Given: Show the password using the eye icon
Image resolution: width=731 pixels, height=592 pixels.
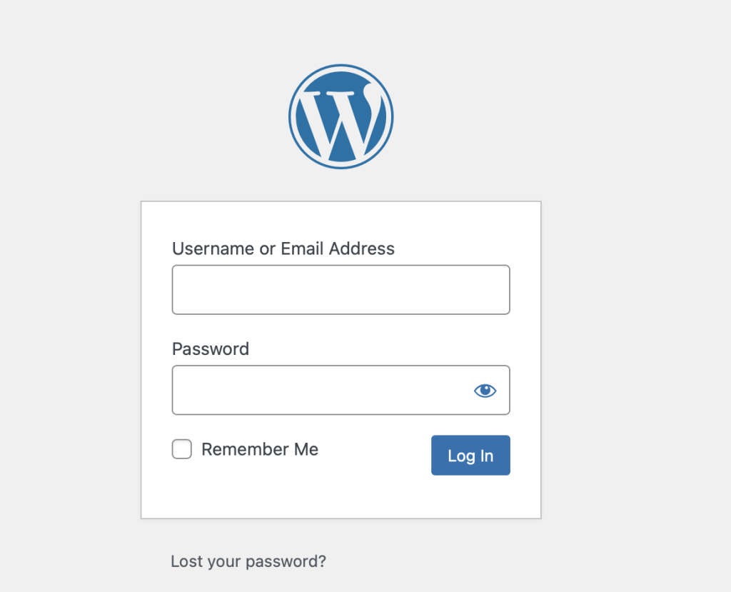Looking at the screenshot, I should 485,390.
